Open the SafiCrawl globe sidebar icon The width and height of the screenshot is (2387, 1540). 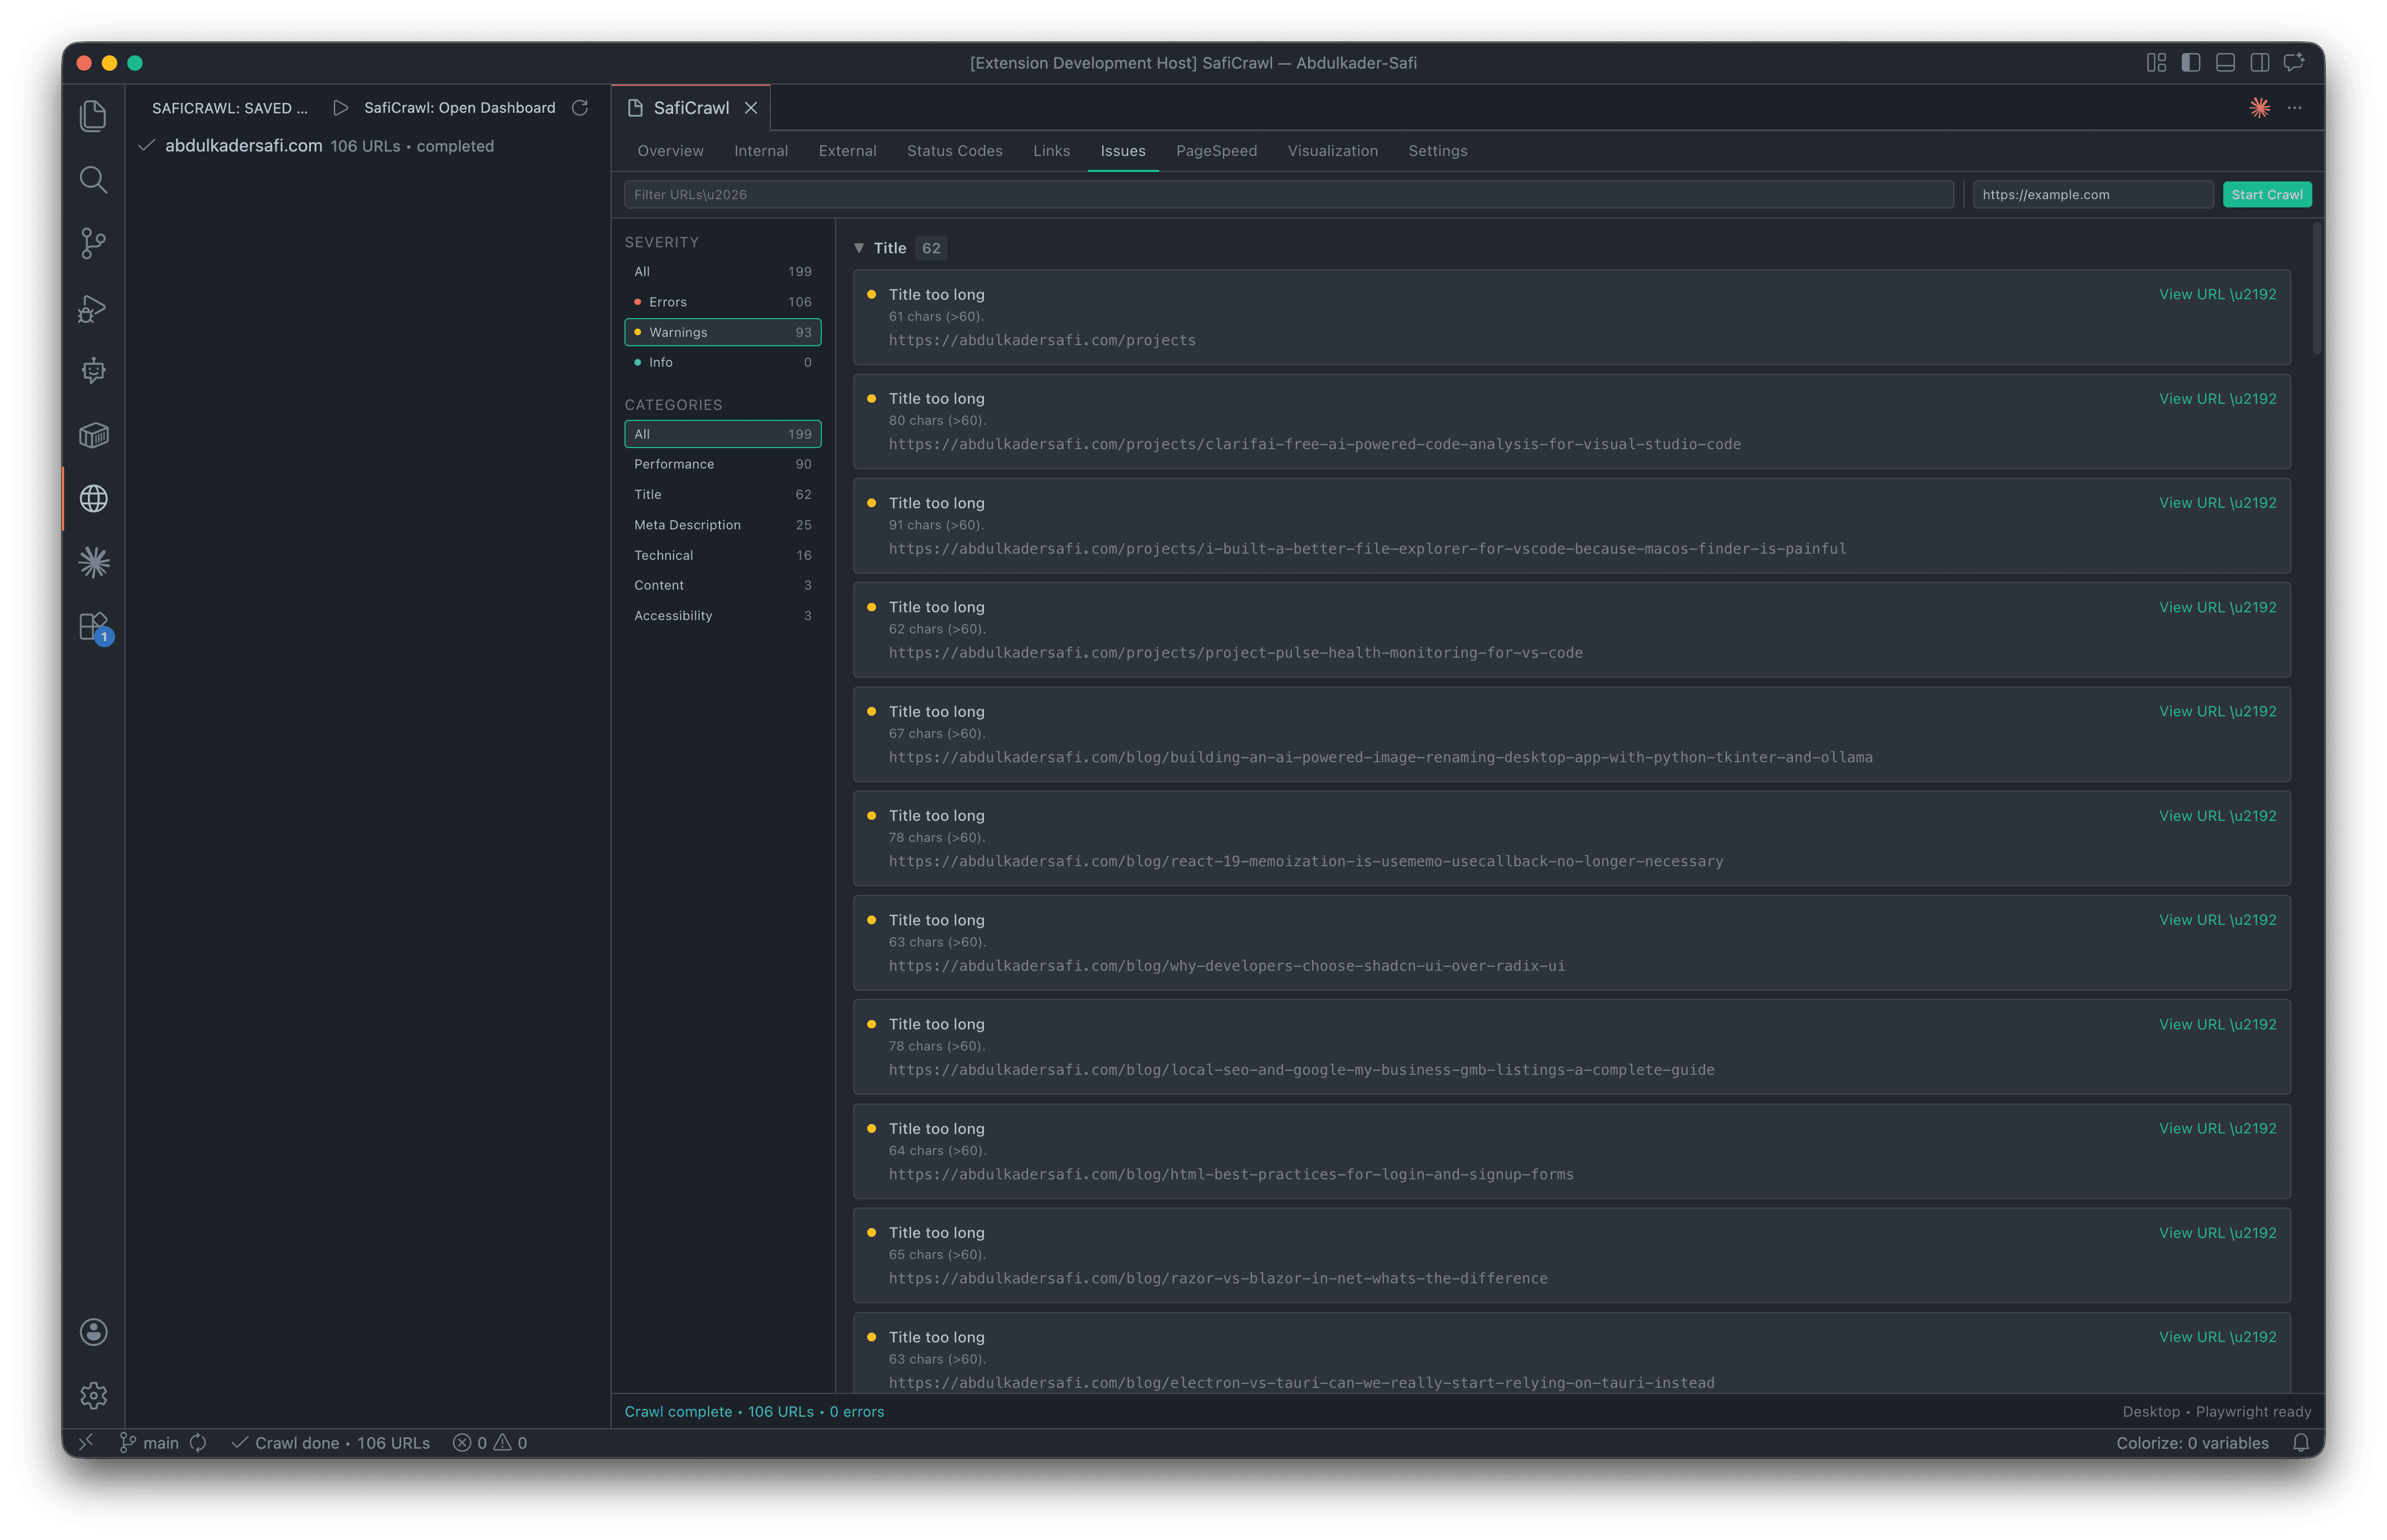pyautogui.click(x=93, y=498)
